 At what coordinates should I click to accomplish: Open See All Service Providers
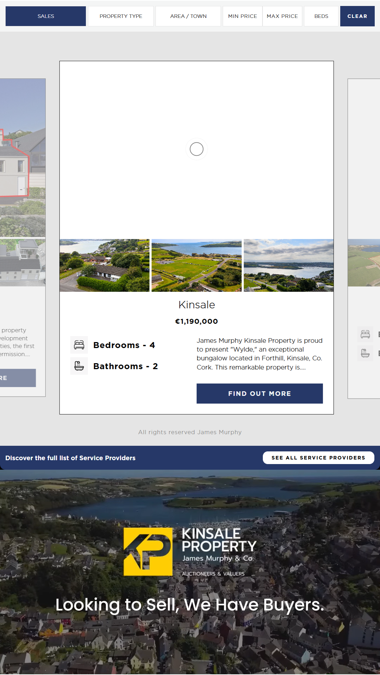[x=318, y=458]
